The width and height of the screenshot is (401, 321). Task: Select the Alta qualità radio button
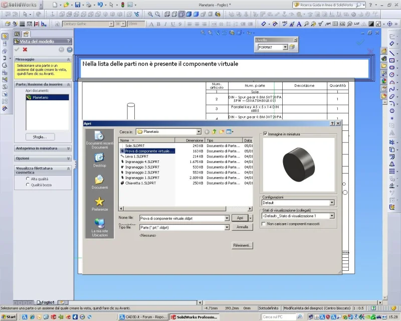tap(28, 179)
